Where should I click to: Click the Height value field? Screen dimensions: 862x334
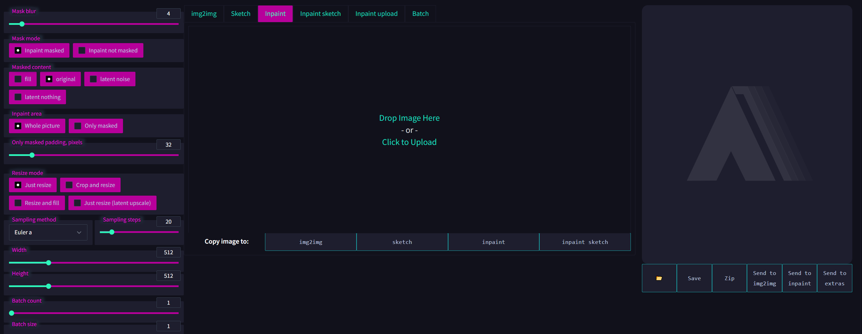tap(169, 276)
